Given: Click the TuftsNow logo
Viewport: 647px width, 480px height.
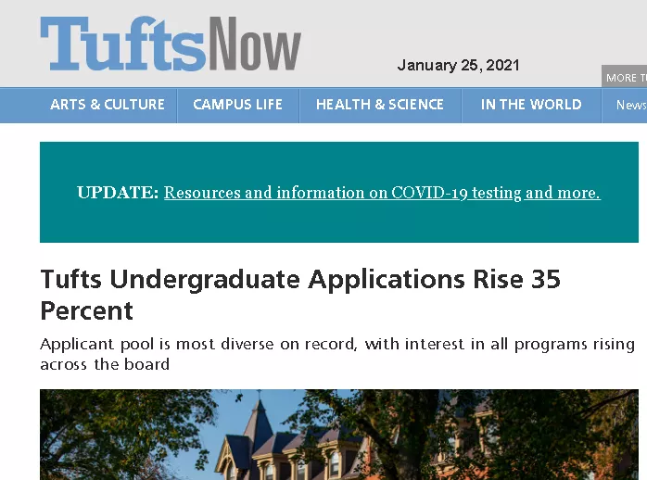Looking at the screenshot, I should coord(171,44).
